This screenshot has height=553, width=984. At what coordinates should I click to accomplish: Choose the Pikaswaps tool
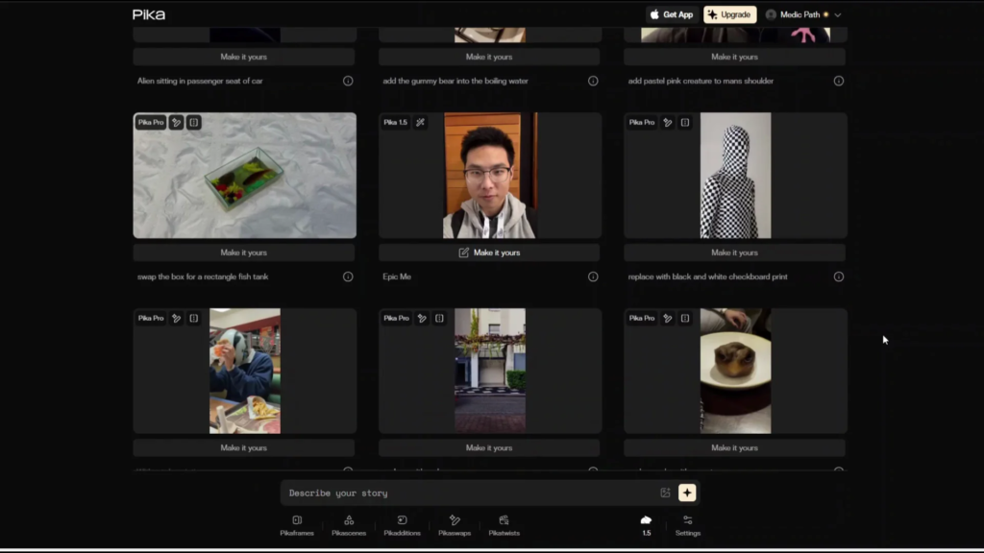[x=455, y=524]
